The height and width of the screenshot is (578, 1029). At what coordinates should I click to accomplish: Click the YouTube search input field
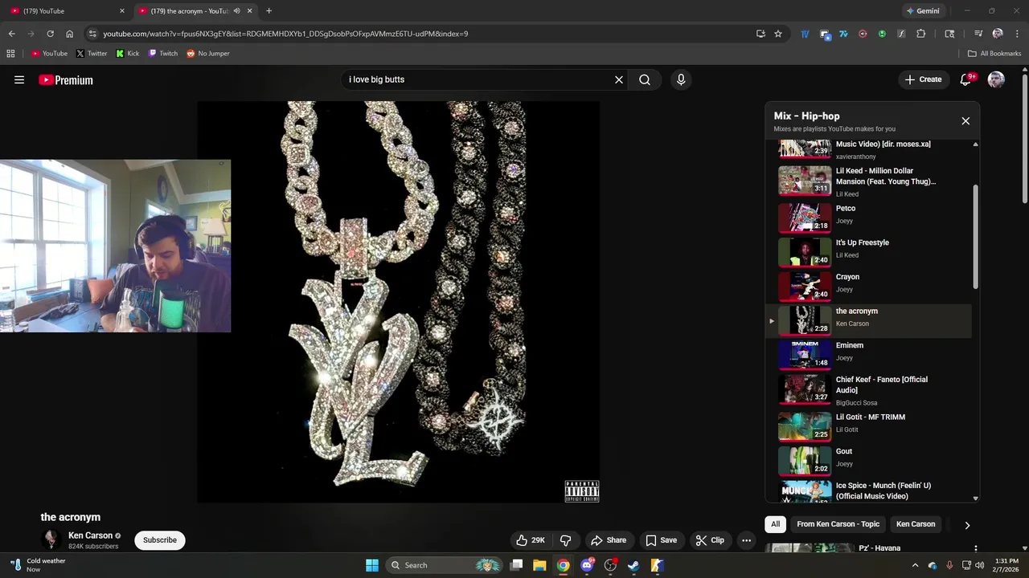pyautogui.click(x=478, y=79)
